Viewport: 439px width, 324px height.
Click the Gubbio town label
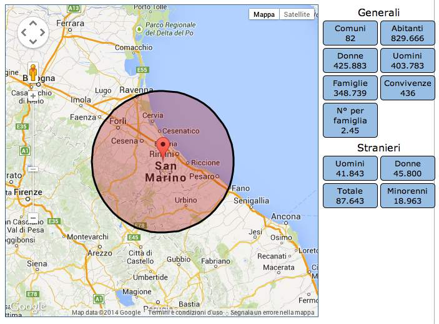coord(179,259)
